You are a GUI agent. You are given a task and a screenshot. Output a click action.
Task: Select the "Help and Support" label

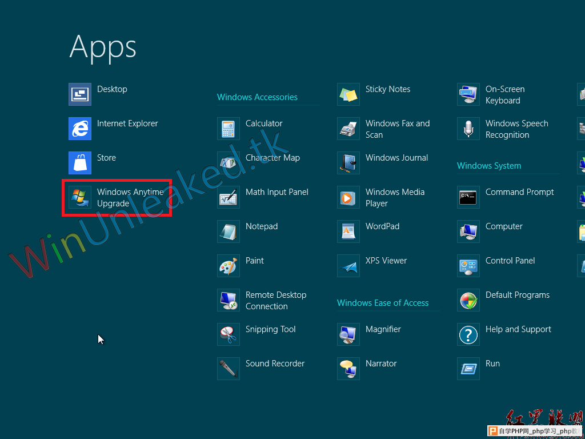(518, 330)
